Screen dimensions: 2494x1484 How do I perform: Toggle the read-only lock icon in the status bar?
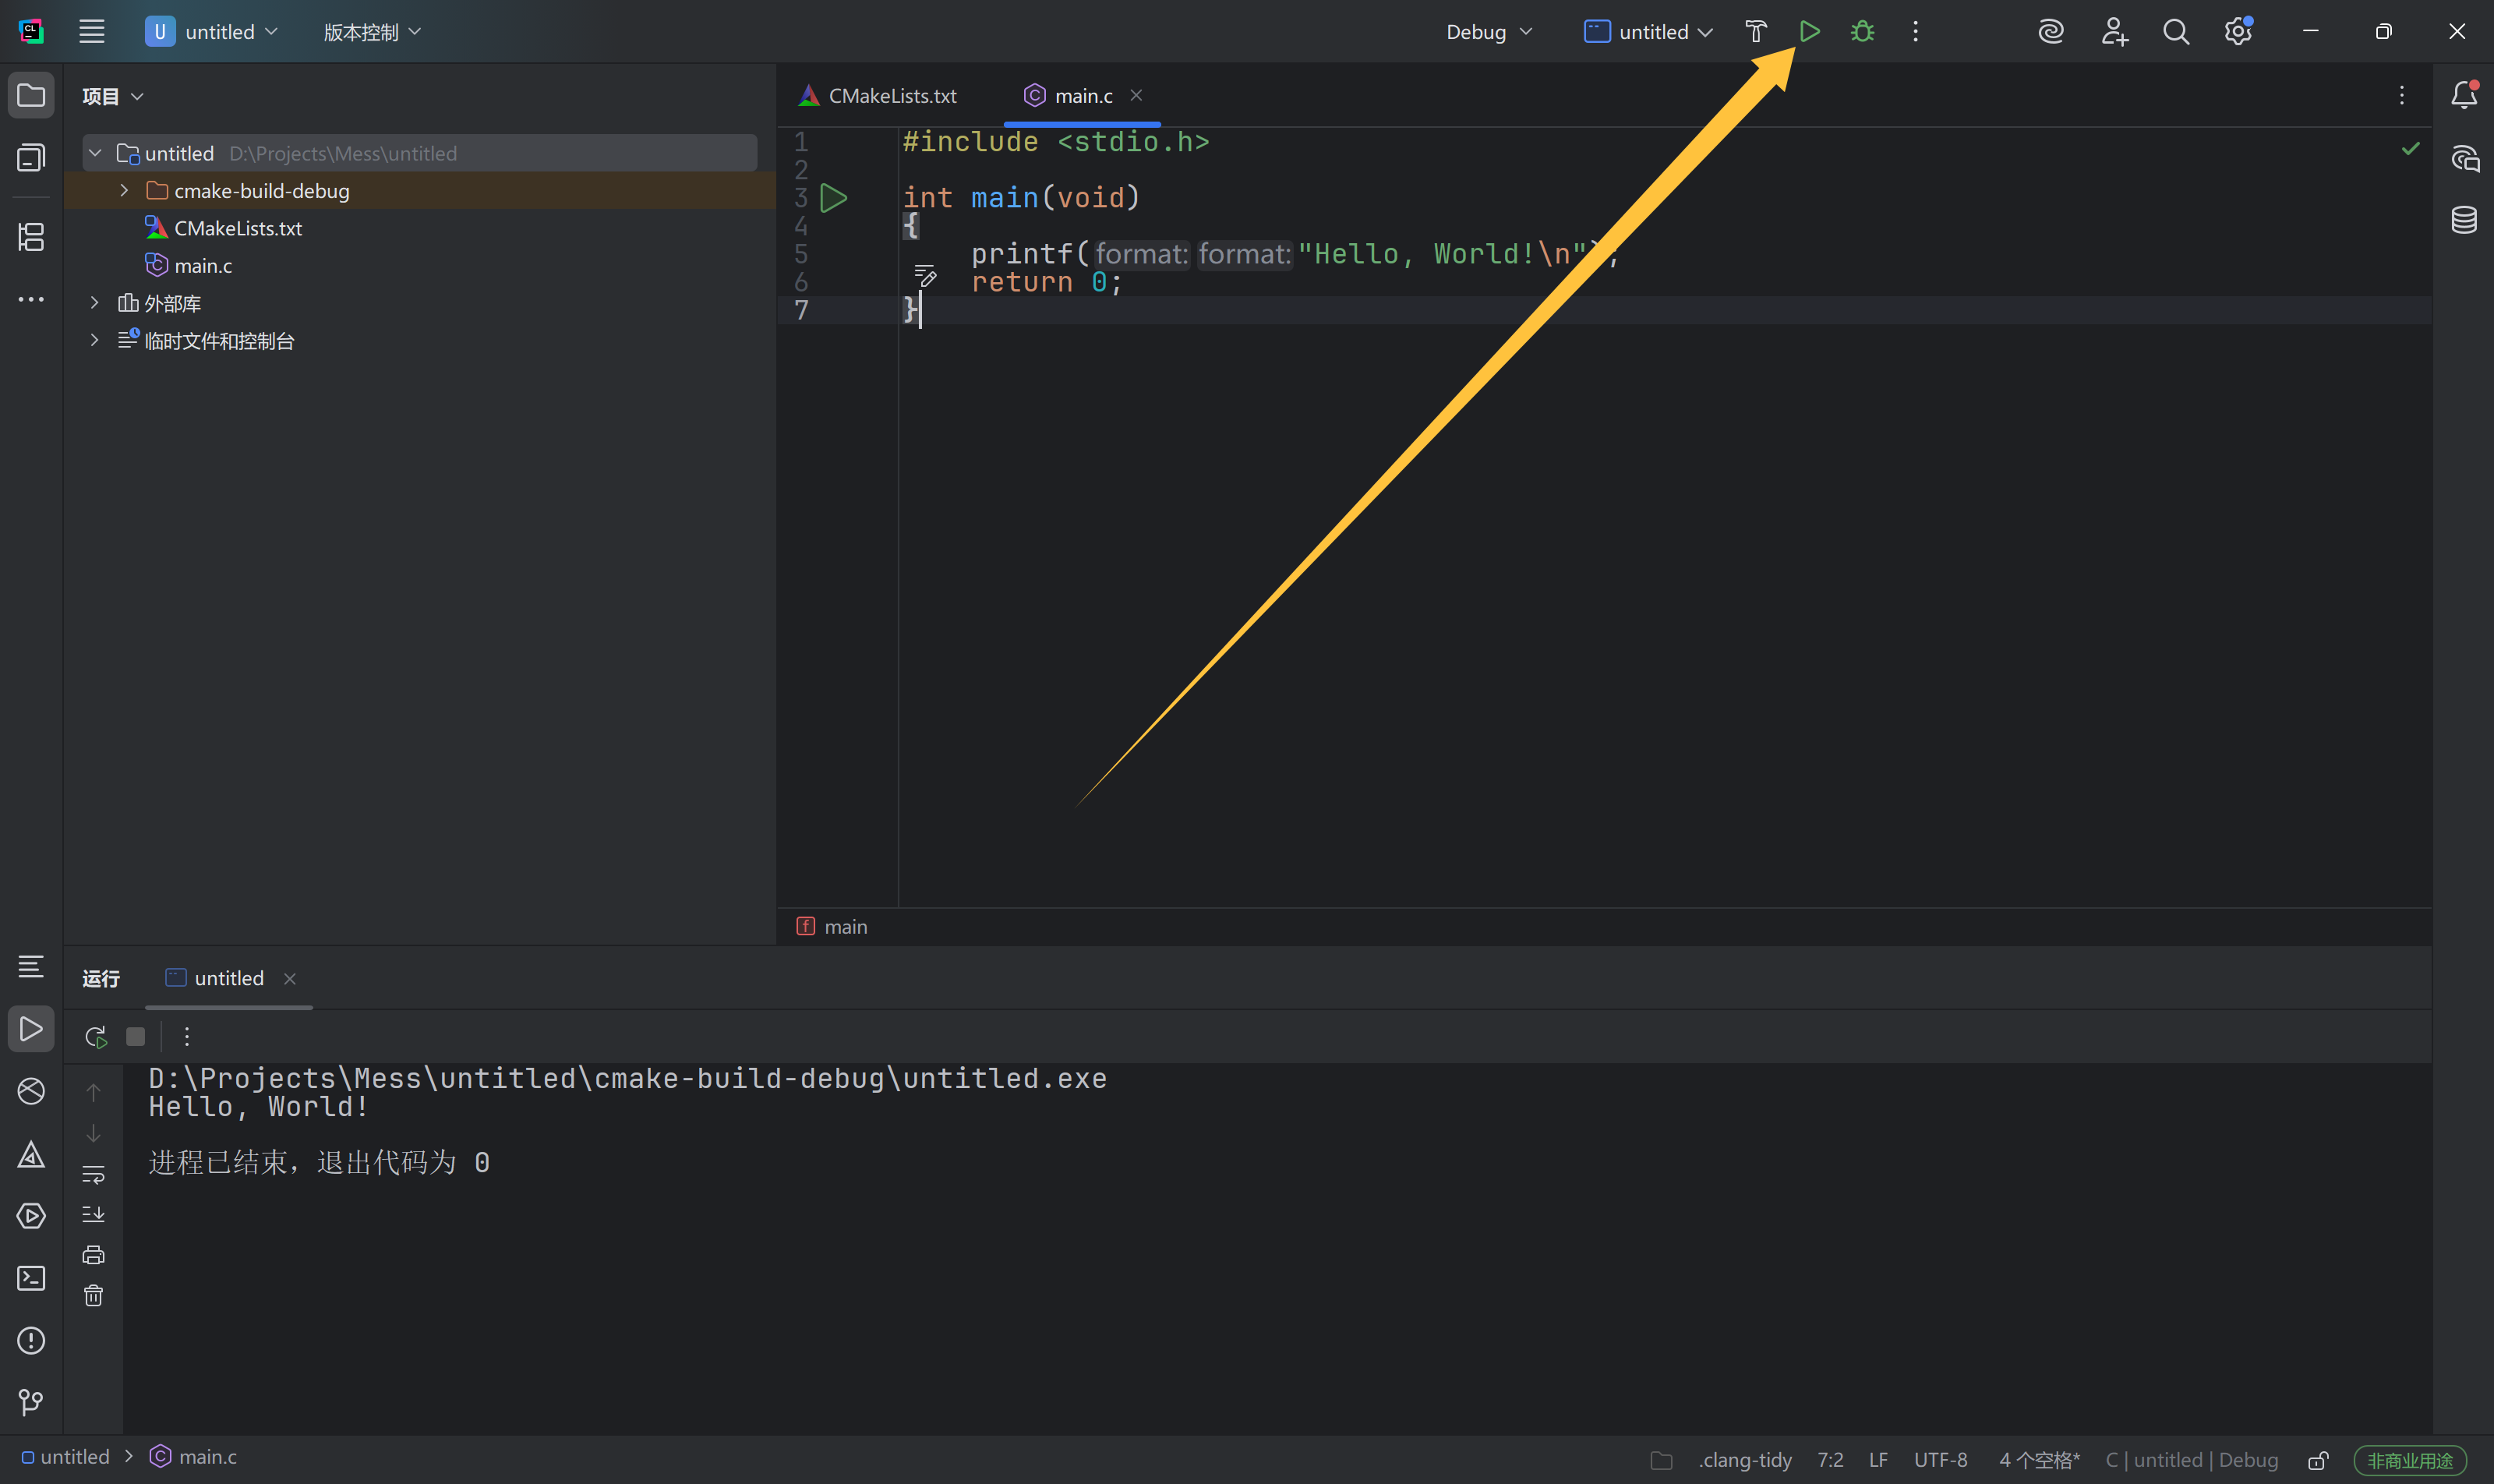click(2318, 1460)
